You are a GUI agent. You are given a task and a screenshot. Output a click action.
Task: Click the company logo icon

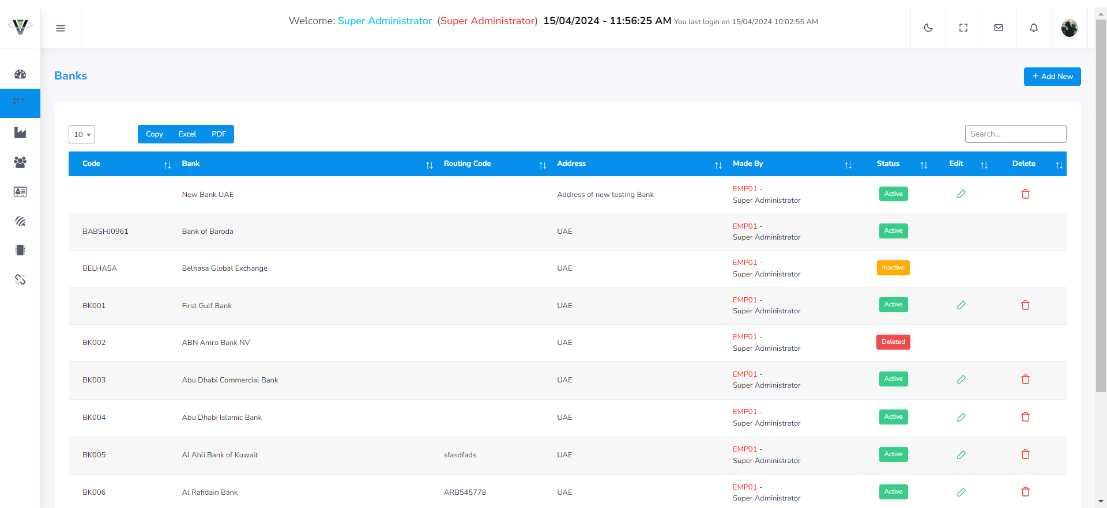point(20,26)
